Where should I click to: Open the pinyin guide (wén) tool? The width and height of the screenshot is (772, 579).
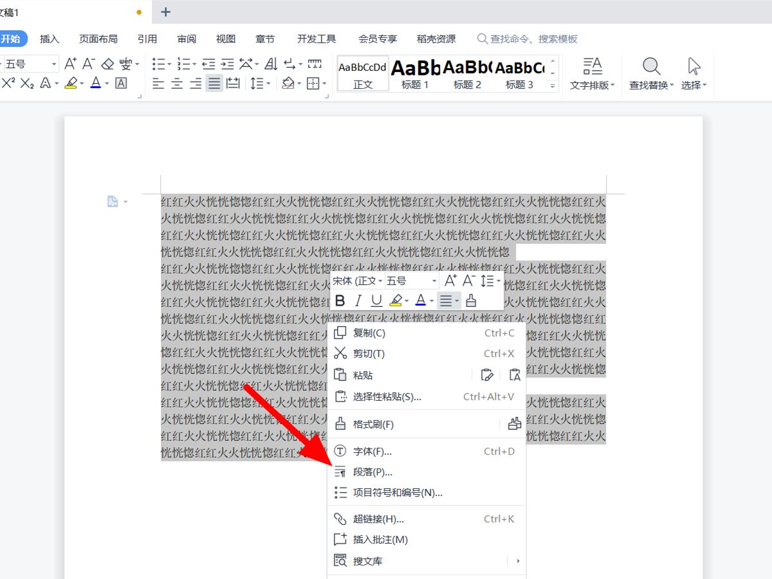coord(125,64)
